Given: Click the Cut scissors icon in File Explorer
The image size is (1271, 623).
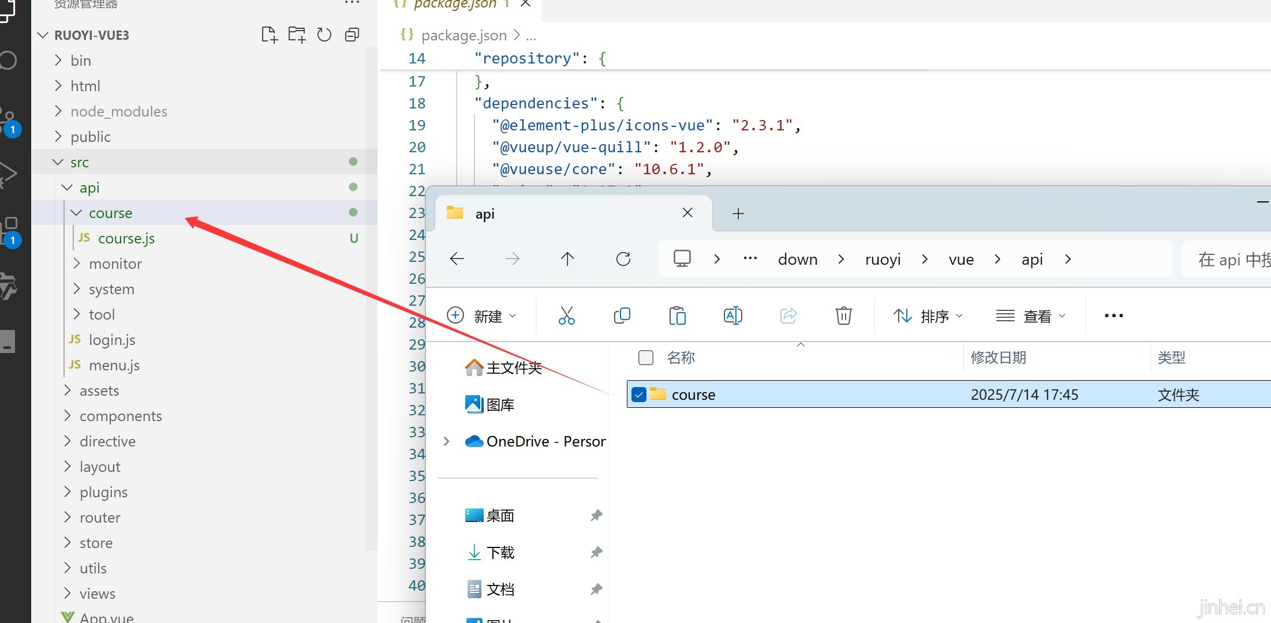Looking at the screenshot, I should click(567, 316).
